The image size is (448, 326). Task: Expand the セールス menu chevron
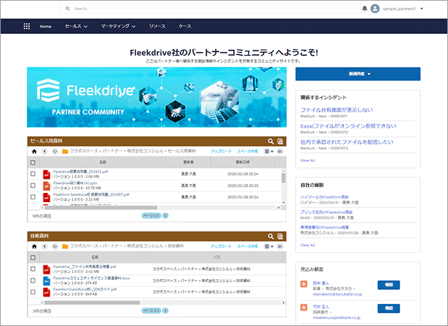[85, 27]
